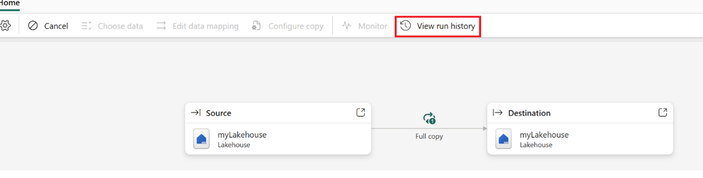Image resolution: width=703 pixels, height=178 pixels.
Task: Switch to the Home tab
Action: coord(10,4)
